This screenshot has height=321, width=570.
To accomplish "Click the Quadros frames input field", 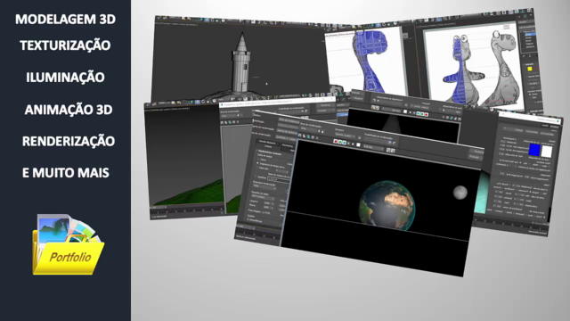I will pyautogui.click(x=279, y=179).
